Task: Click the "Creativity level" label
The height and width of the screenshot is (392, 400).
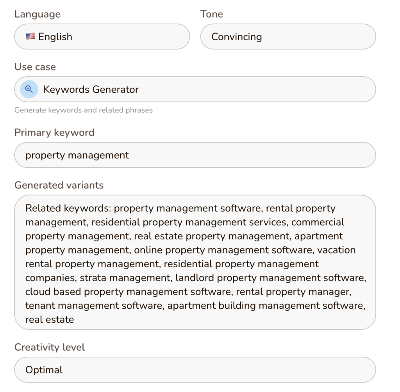Action: (50, 347)
